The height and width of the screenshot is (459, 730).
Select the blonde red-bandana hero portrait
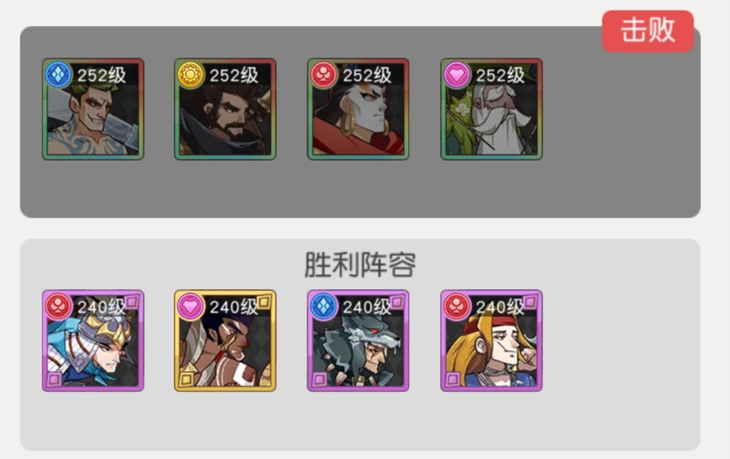(492, 341)
